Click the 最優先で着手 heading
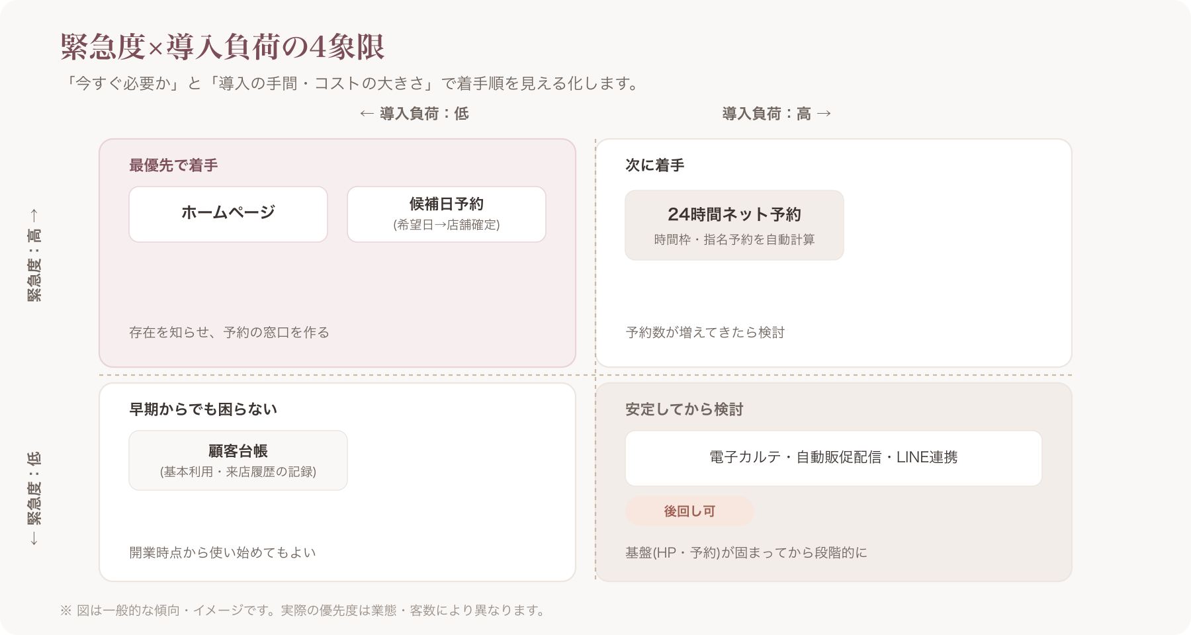Image resolution: width=1191 pixels, height=635 pixels. pos(173,165)
